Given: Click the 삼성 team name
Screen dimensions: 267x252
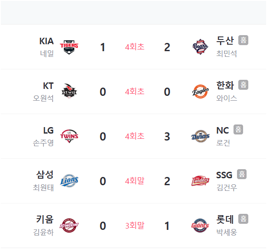Looking at the screenshot, I should click(x=45, y=174).
